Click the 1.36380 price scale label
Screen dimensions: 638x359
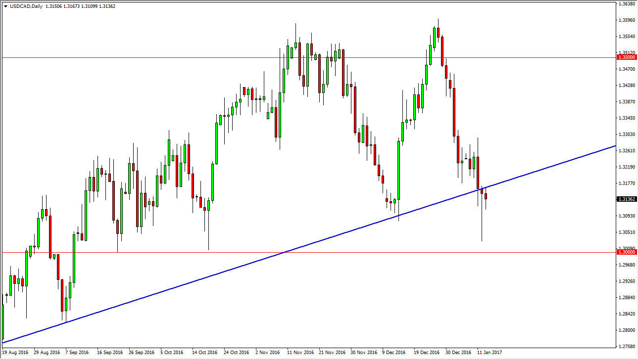pyautogui.click(x=627, y=4)
